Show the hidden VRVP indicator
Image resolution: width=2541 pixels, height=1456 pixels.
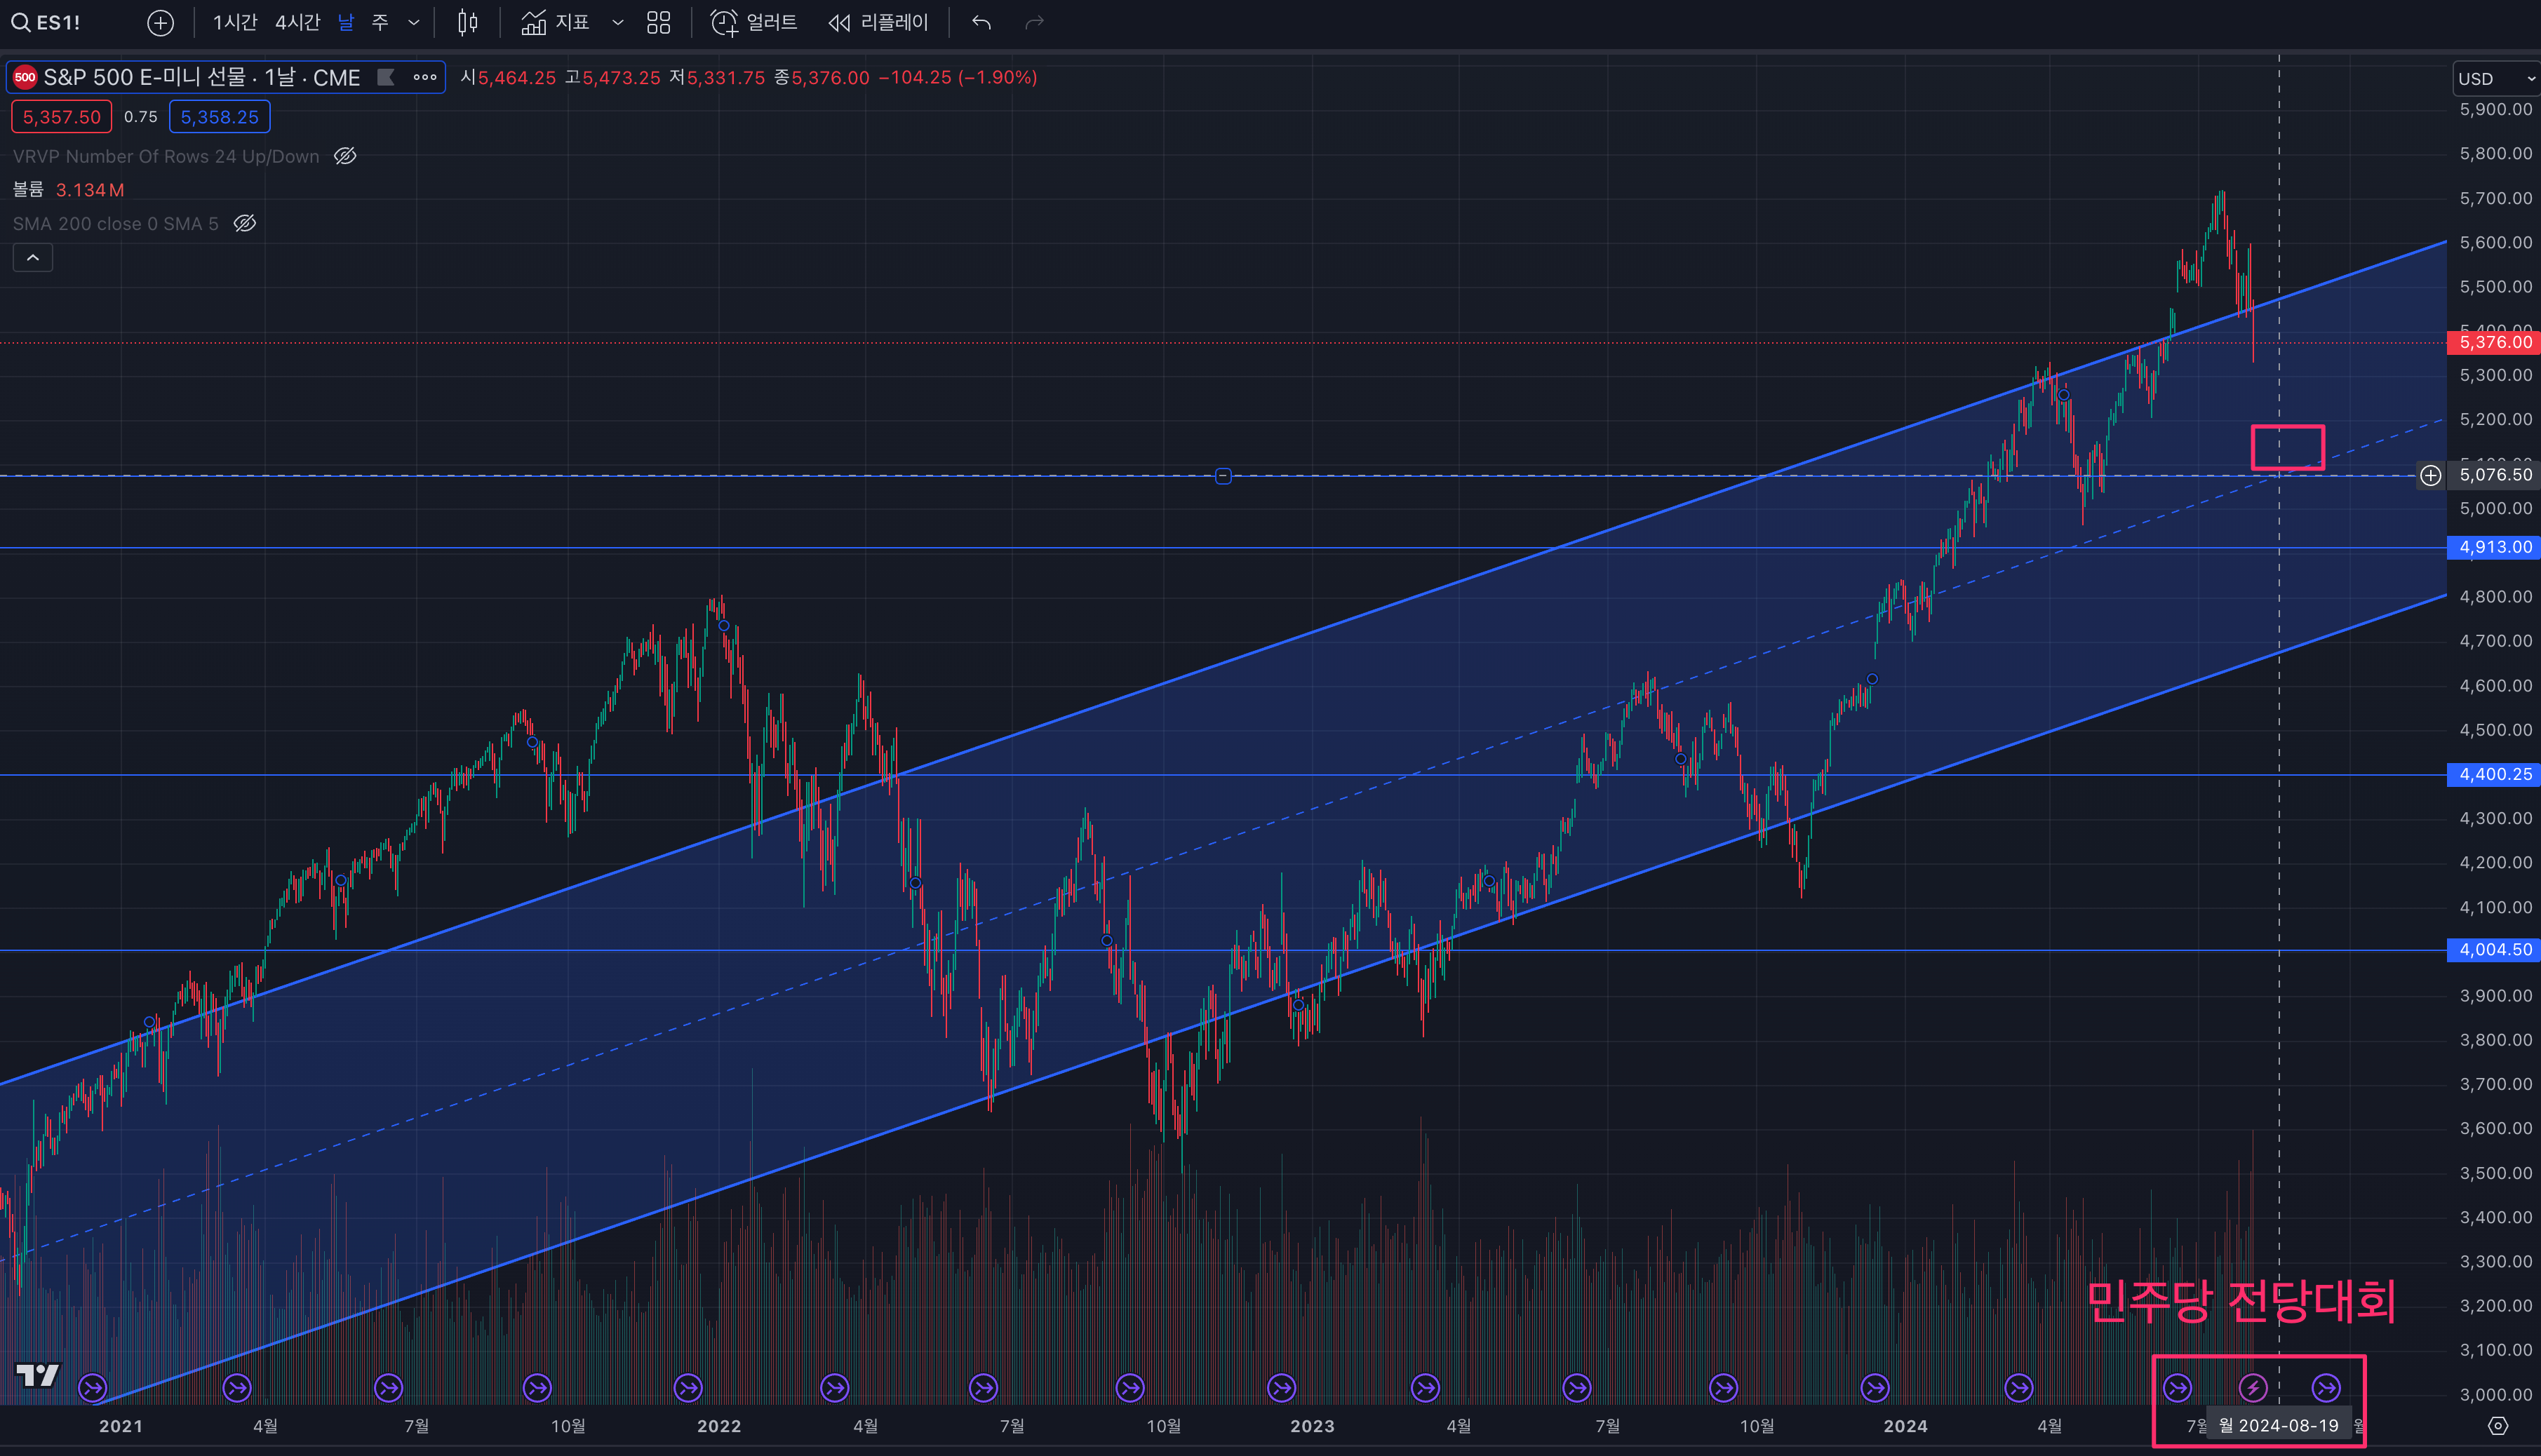click(345, 156)
